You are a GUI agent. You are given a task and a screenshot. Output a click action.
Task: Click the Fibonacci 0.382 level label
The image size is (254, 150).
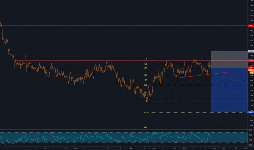coord(145,85)
